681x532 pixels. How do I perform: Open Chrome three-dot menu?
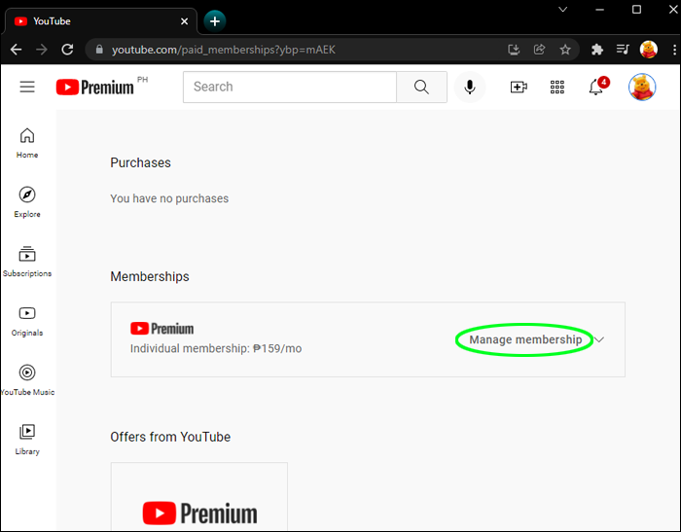coord(674,50)
